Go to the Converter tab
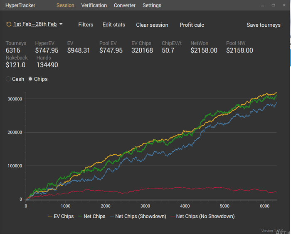Viewport: 291px width, 234px height. [125, 5]
